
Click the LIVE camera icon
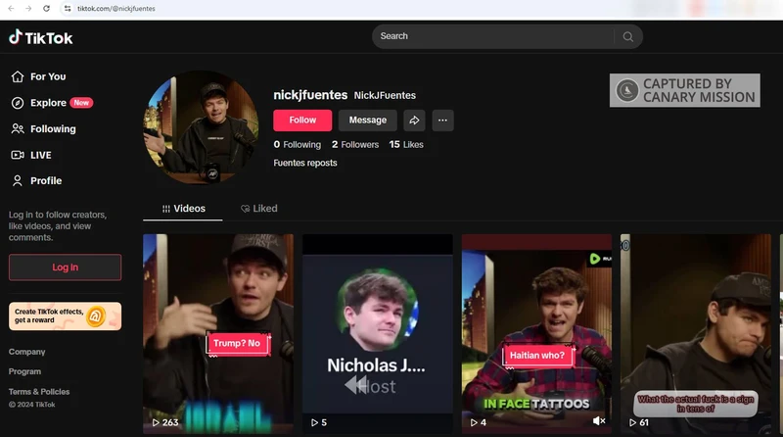click(x=18, y=155)
